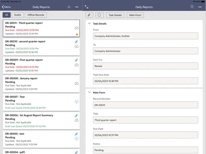The width and height of the screenshot is (206, 154).
Task: Open DR-00007 Test record
Action: (x=41, y=102)
